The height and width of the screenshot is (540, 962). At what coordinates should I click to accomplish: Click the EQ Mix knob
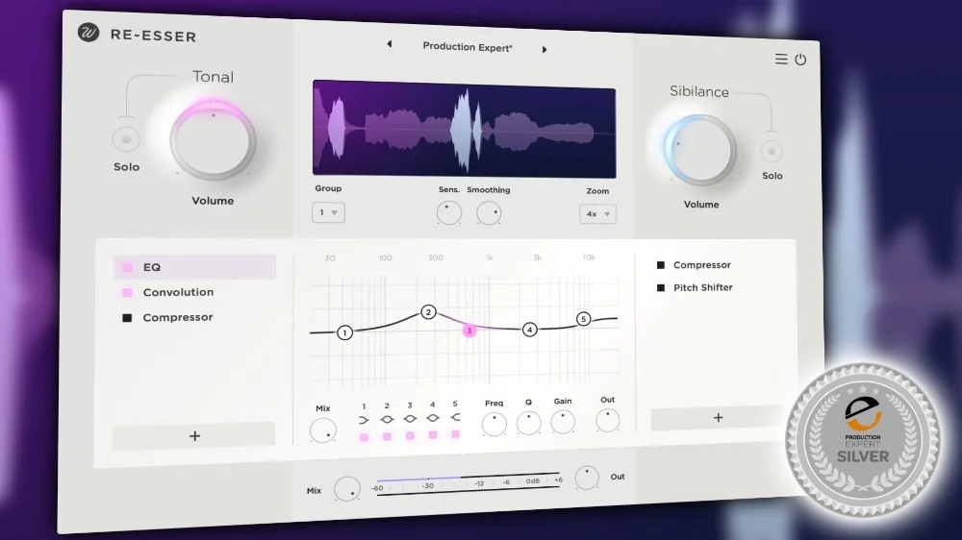pyautogui.click(x=322, y=430)
